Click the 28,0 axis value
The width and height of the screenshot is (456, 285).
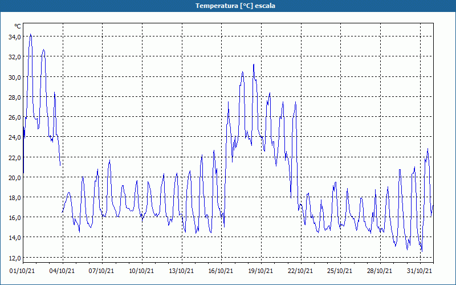[x=15, y=97]
